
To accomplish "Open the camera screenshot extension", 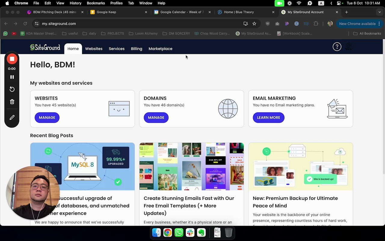I will 277,23.
